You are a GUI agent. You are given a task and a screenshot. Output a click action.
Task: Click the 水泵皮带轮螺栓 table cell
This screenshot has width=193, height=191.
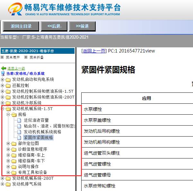point(137,186)
